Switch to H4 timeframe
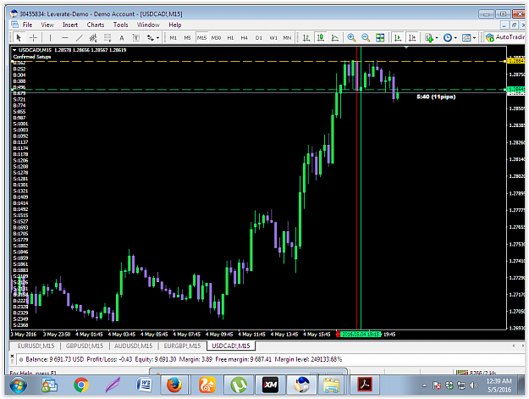Screen dimensions: 529x399 (x=245, y=37)
